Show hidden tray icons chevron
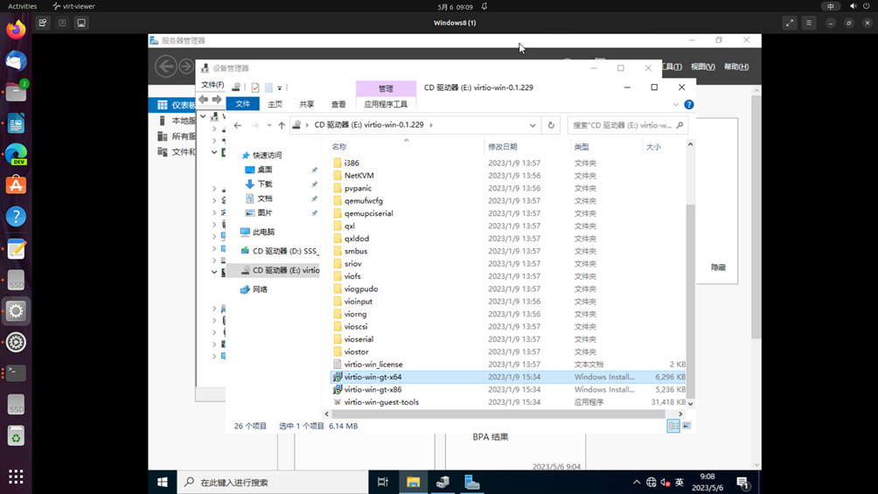The image size is (878, 494). [637, 483]
